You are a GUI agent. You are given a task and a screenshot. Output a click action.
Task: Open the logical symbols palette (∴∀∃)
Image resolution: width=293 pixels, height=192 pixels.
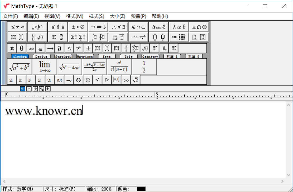click(x=118, y=27)
